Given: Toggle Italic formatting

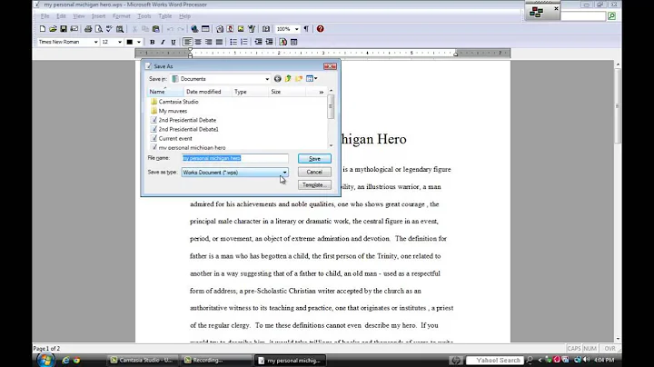Looking at the screenshot, I should (x=163, y=42).
